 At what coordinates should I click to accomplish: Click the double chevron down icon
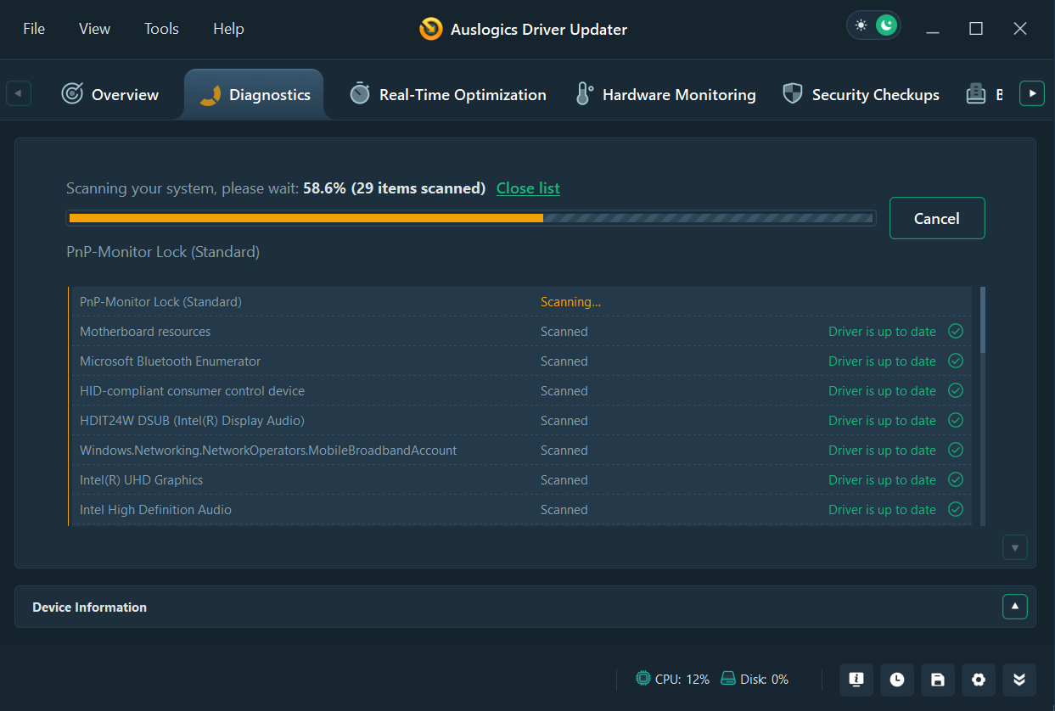coord(1019,680)
